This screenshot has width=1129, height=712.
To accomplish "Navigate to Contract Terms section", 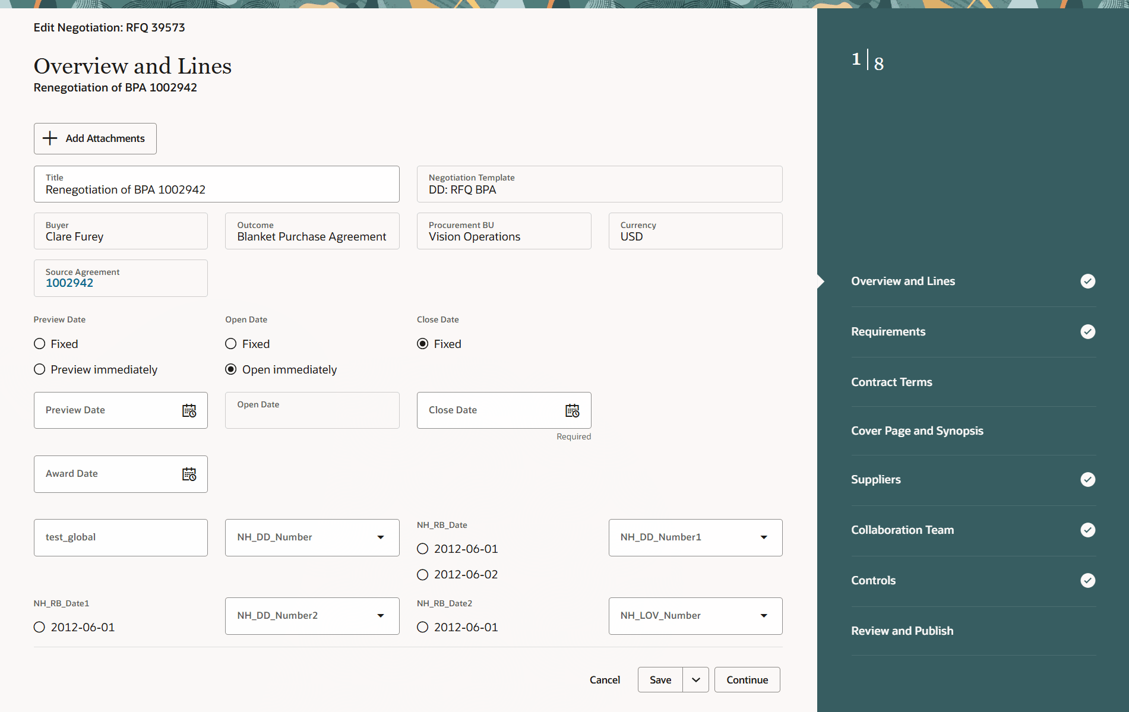I will pos(891,382).
